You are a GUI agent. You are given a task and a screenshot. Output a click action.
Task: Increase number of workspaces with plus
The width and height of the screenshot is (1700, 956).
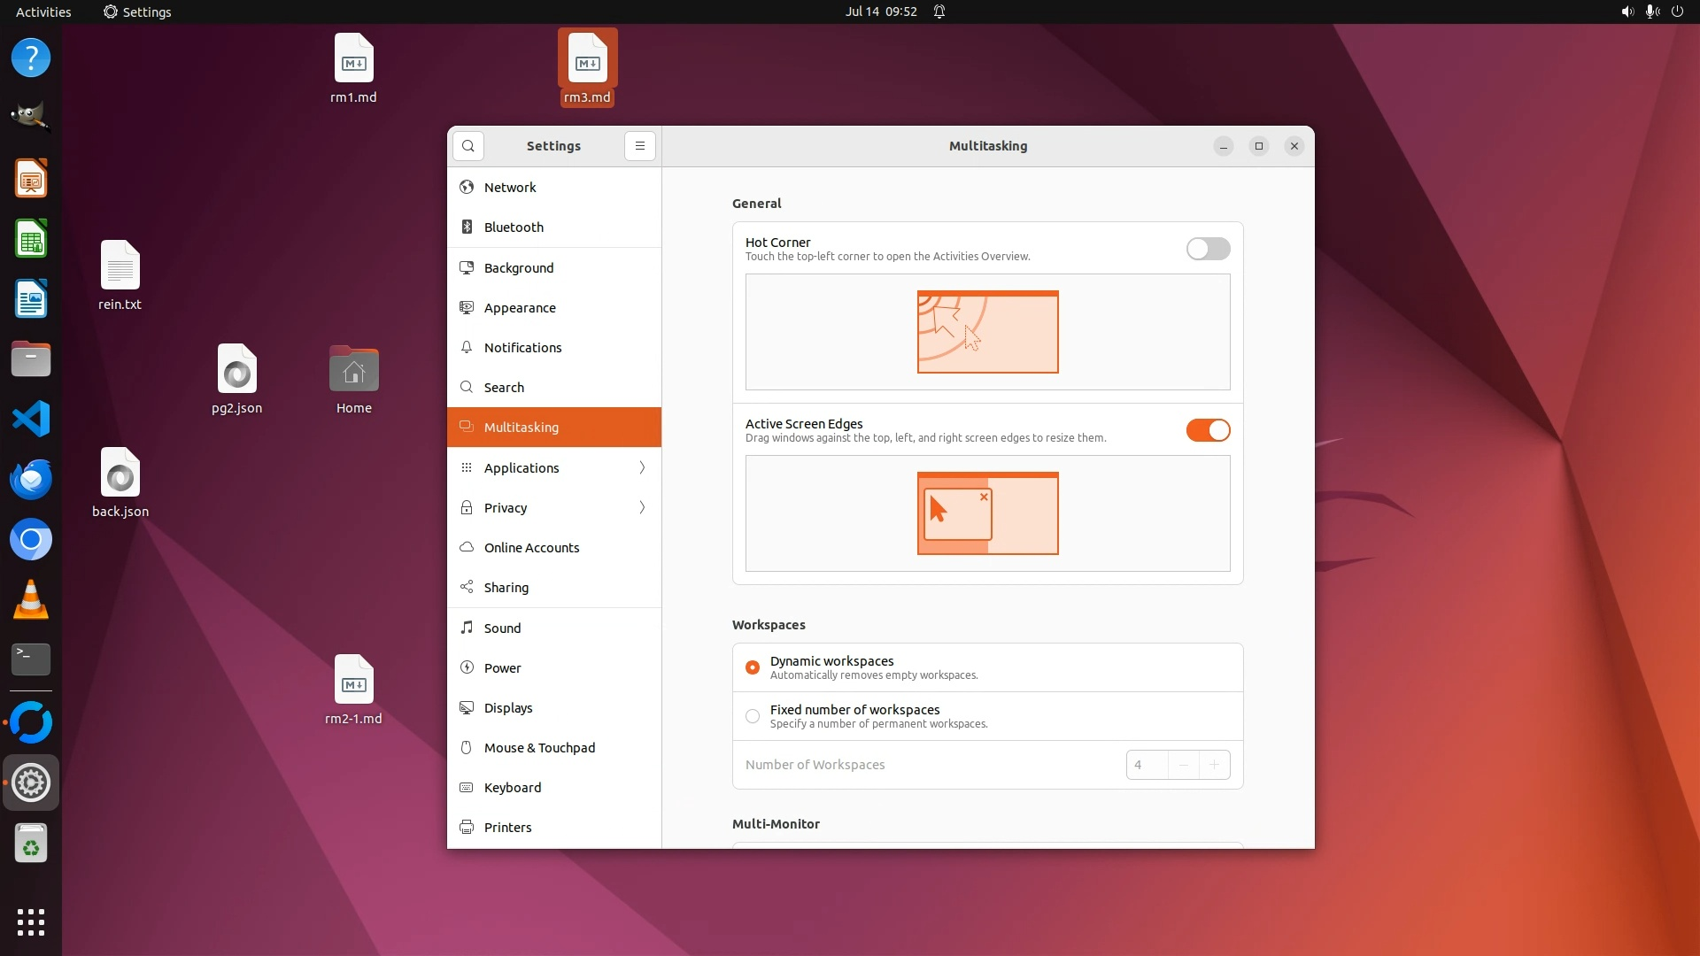click(x=1214, y=765)
